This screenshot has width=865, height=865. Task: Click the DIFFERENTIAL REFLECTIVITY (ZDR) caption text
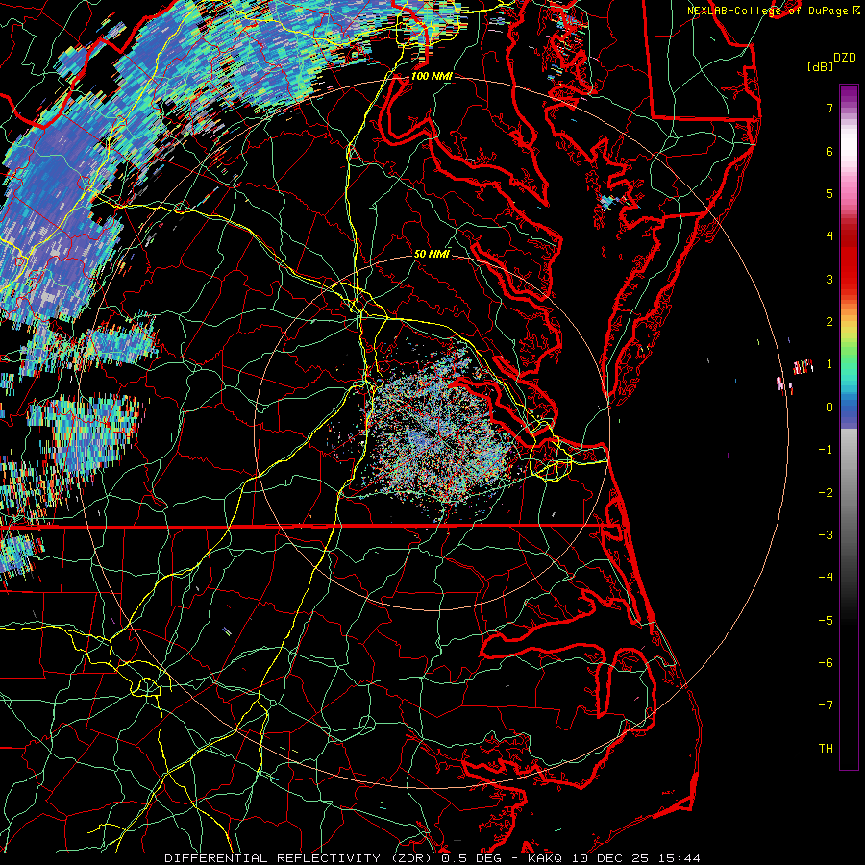[x=298, y=858]
